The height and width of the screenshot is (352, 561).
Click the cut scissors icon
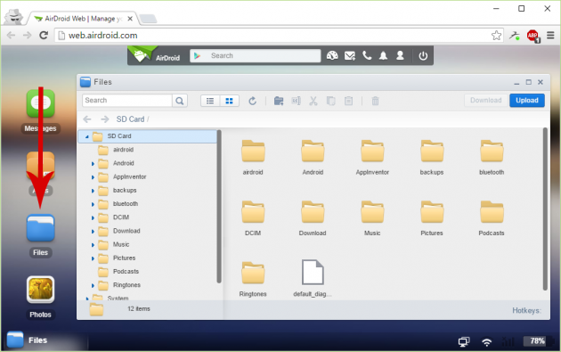pos(313,101)
